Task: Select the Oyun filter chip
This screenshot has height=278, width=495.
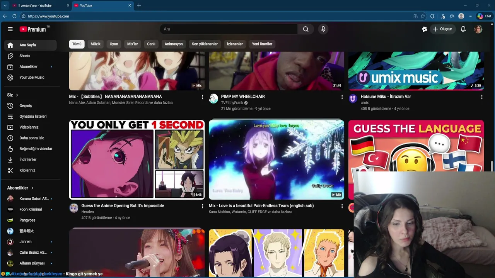Action: (x=114, y=44)
